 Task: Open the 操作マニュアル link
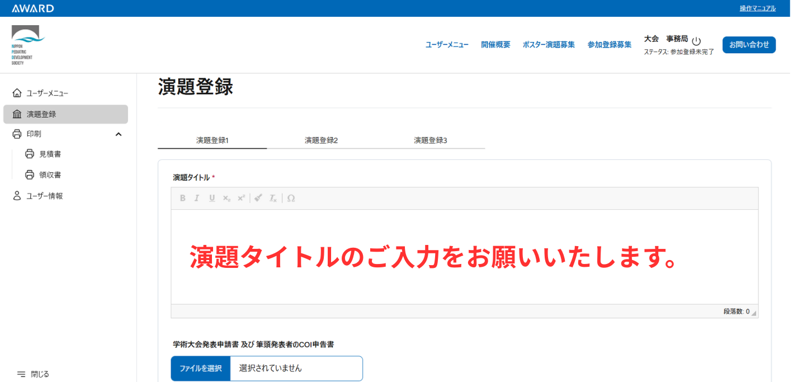coord(757,8)
